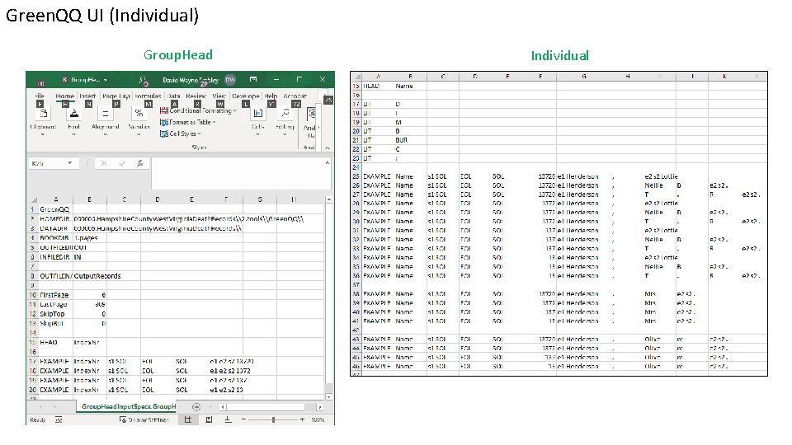Select row 25 header in Individual sheet

coord(356,176)
